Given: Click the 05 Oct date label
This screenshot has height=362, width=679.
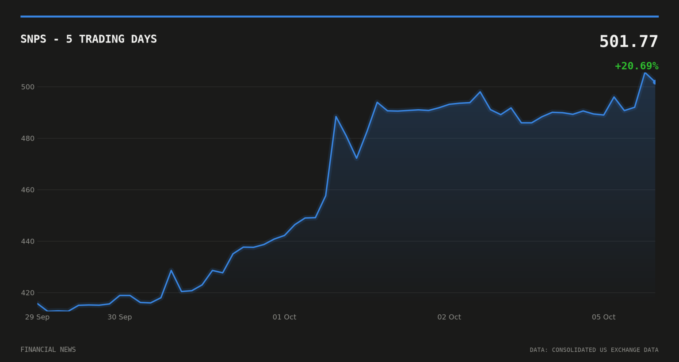Looking at the screenshot, I should 603,317.
